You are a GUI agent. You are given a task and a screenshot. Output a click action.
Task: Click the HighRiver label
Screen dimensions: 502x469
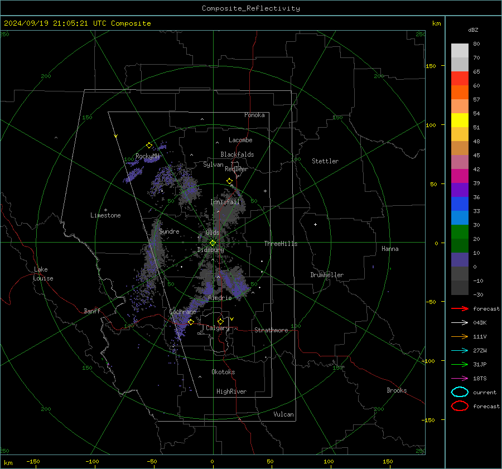click(231, 391)
